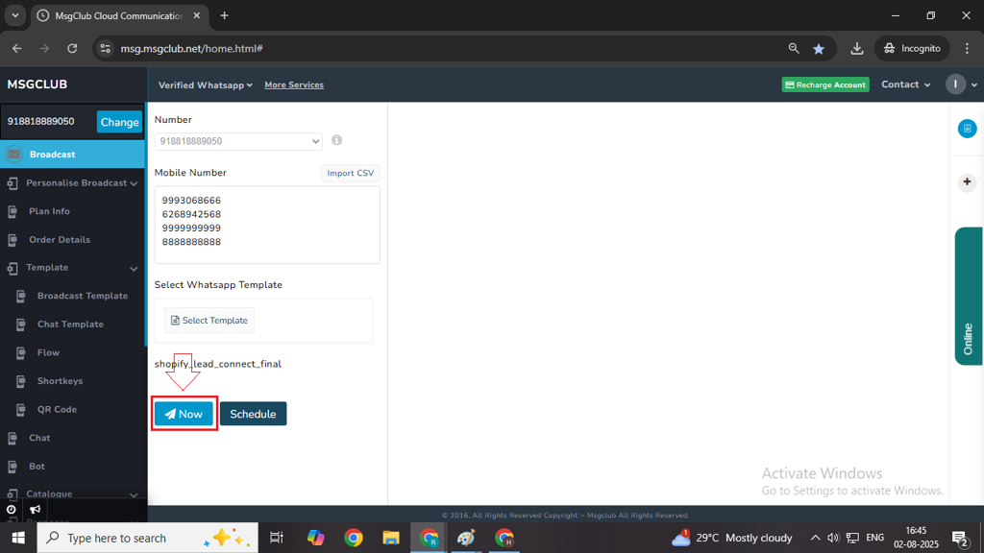Click the shopify_lead_connect_final template name
984x553 pixels.
coord(218,364)
